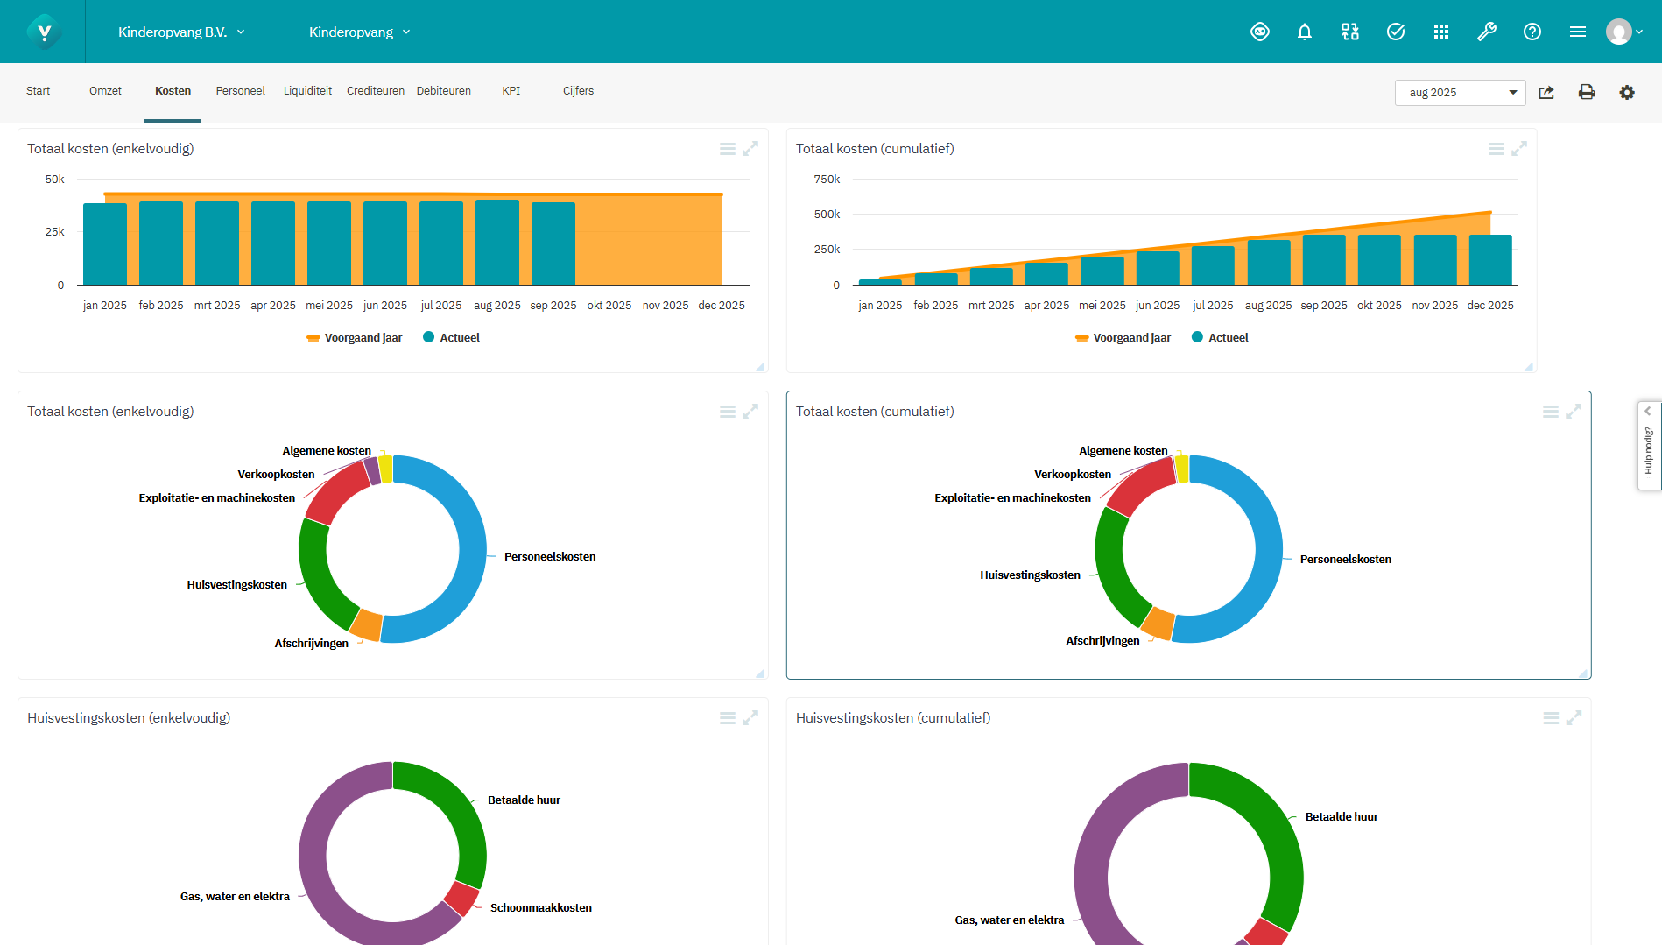Expand the Kinderopvang B.V. company dropdown

[x=181, y=32]
